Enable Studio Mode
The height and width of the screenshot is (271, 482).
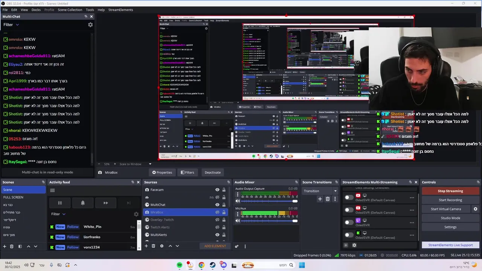[450, 218]
